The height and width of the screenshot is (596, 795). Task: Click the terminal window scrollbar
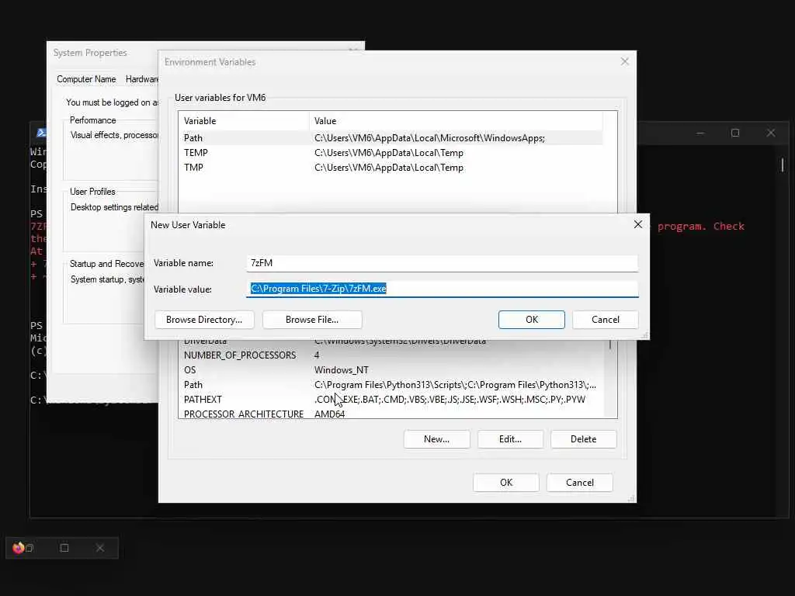(783, 165)
